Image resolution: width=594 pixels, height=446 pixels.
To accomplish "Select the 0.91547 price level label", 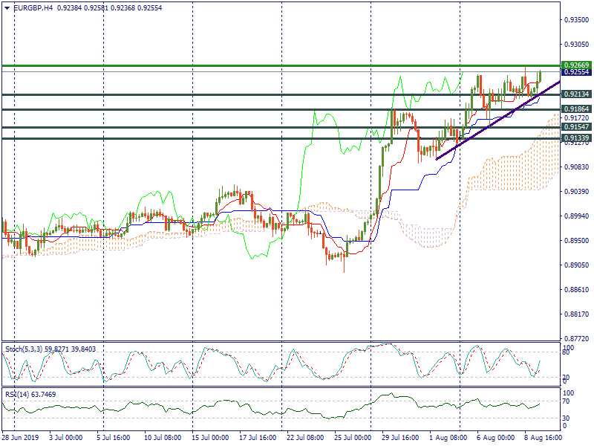I will pyautogui.click(x=575, y=127).
